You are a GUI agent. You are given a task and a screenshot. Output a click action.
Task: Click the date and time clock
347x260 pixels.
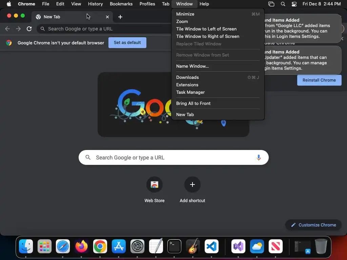coord(322,4)
